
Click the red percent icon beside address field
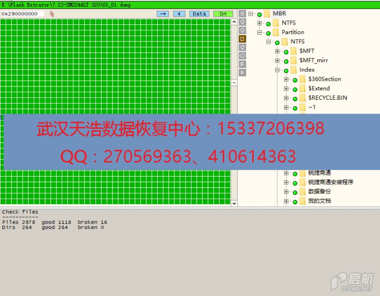pyautogui.click(x=52, y=14)
